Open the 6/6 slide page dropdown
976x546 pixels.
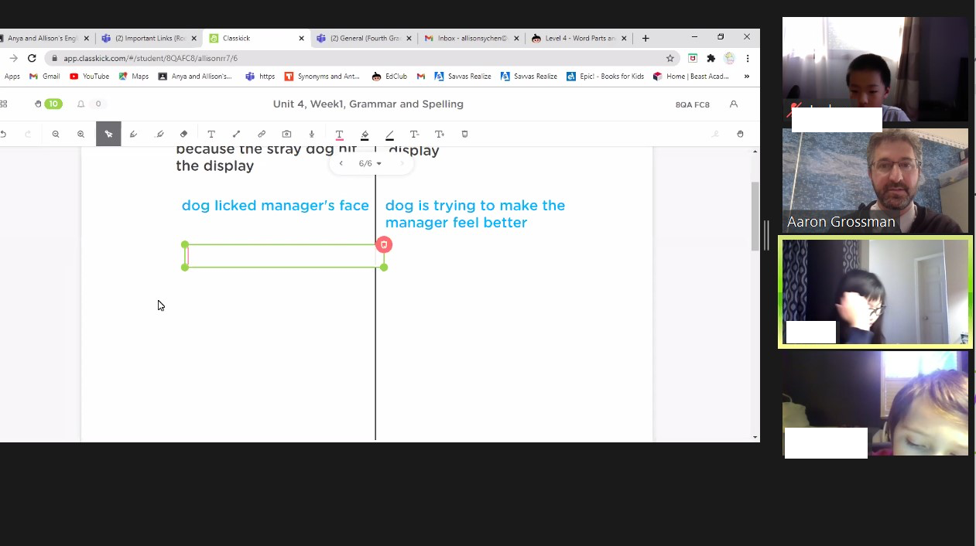click(x=370, y=163)
